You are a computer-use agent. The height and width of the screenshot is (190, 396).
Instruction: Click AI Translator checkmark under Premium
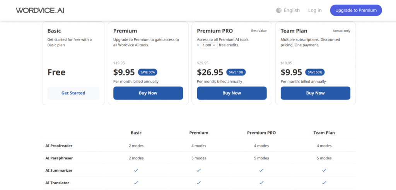pyautogui.click(x=199, y=182)
